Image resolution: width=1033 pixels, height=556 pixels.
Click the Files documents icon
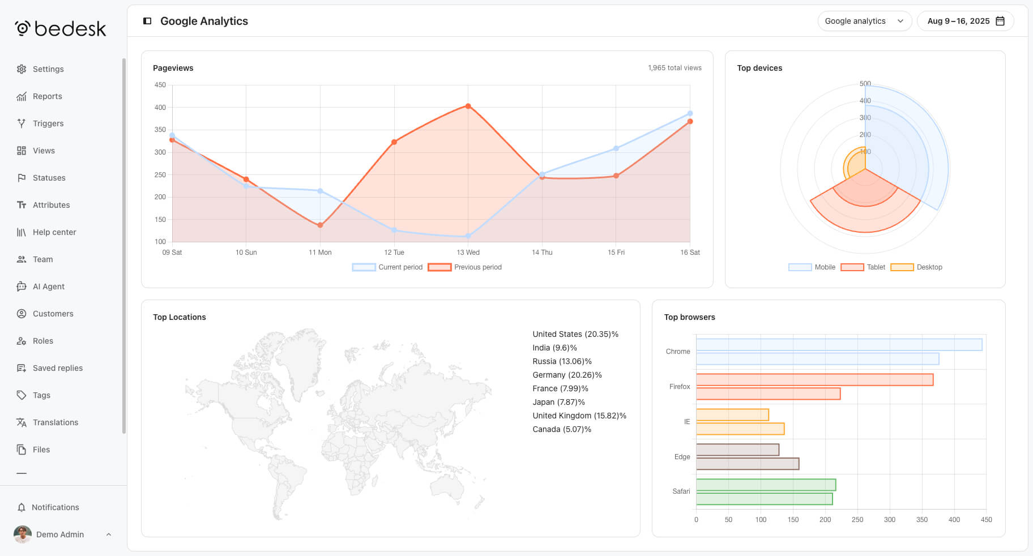pyautogui.click(x=22, y=450)
